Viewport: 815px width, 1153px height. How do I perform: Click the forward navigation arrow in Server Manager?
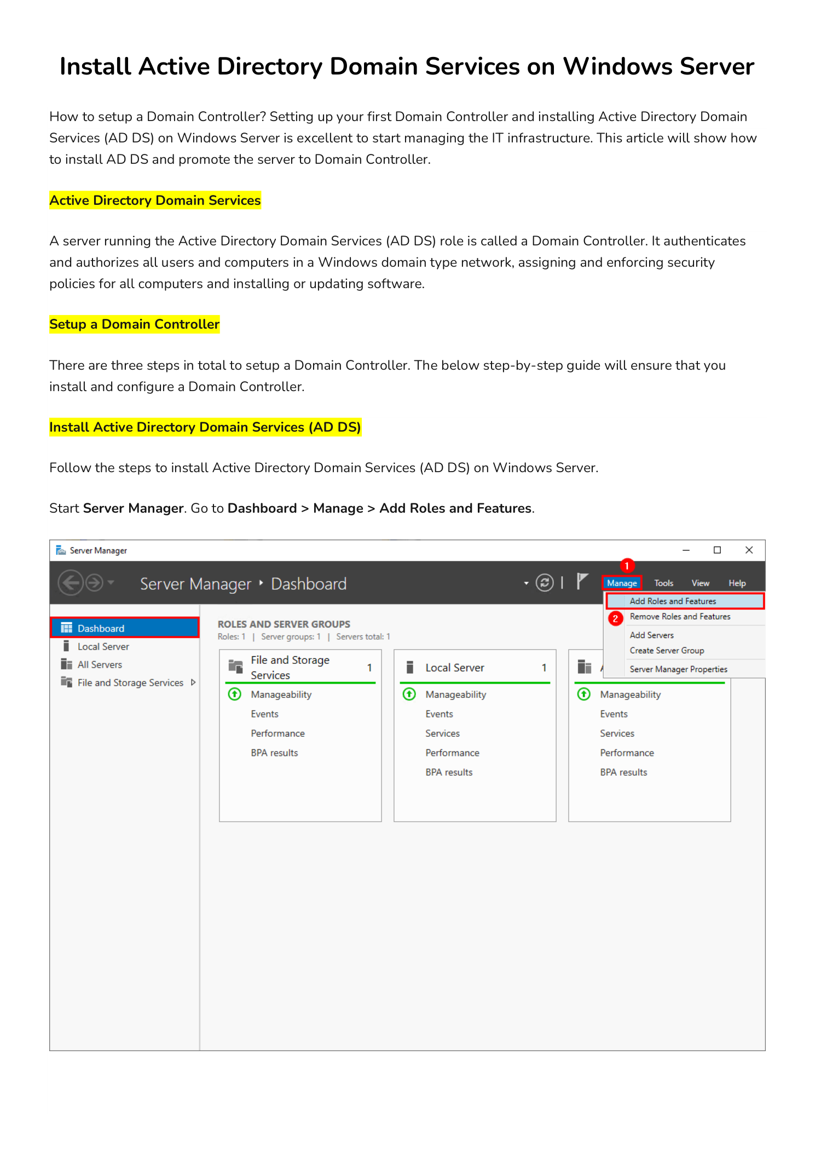pyautogui.click(x=95, y=583)
